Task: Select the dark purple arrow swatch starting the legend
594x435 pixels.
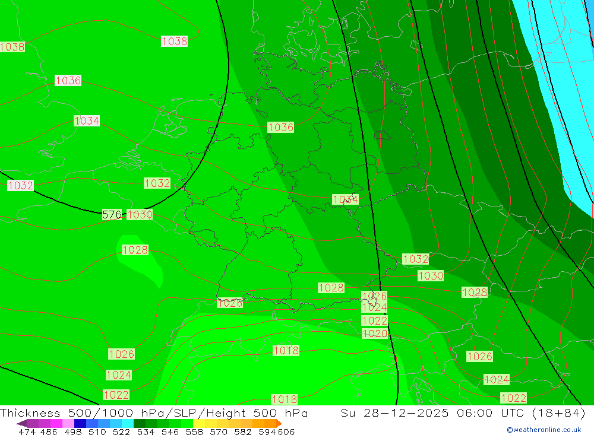Action: (21, 423)
